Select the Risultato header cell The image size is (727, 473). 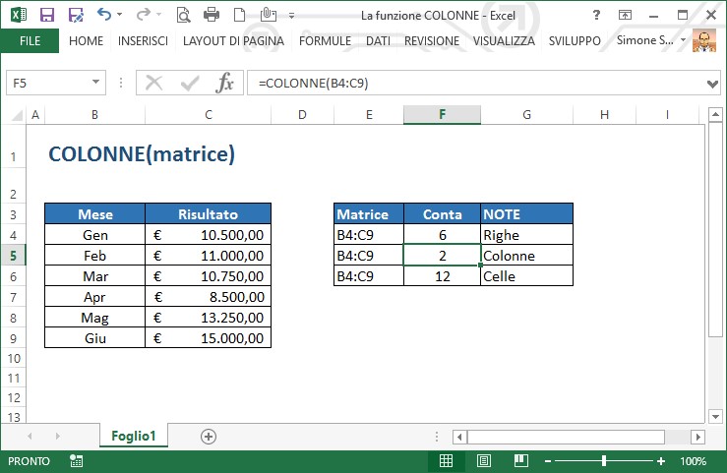tap(209, 214)
